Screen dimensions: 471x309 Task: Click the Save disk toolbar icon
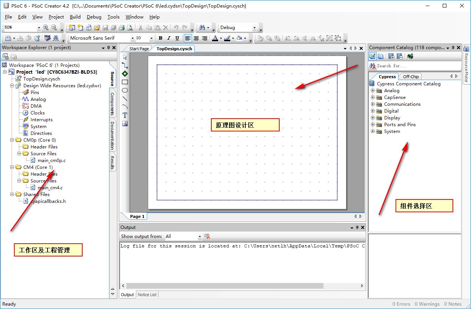(105, 28)
